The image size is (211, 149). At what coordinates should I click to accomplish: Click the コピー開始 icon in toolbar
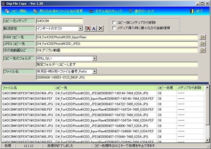pos(7,11)
